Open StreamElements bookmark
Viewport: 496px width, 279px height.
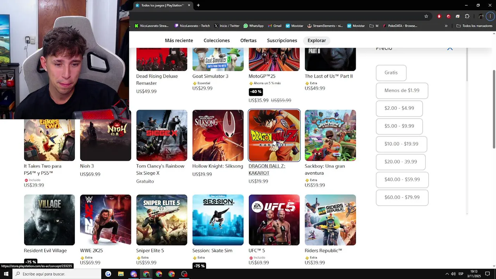pos(325,26)
